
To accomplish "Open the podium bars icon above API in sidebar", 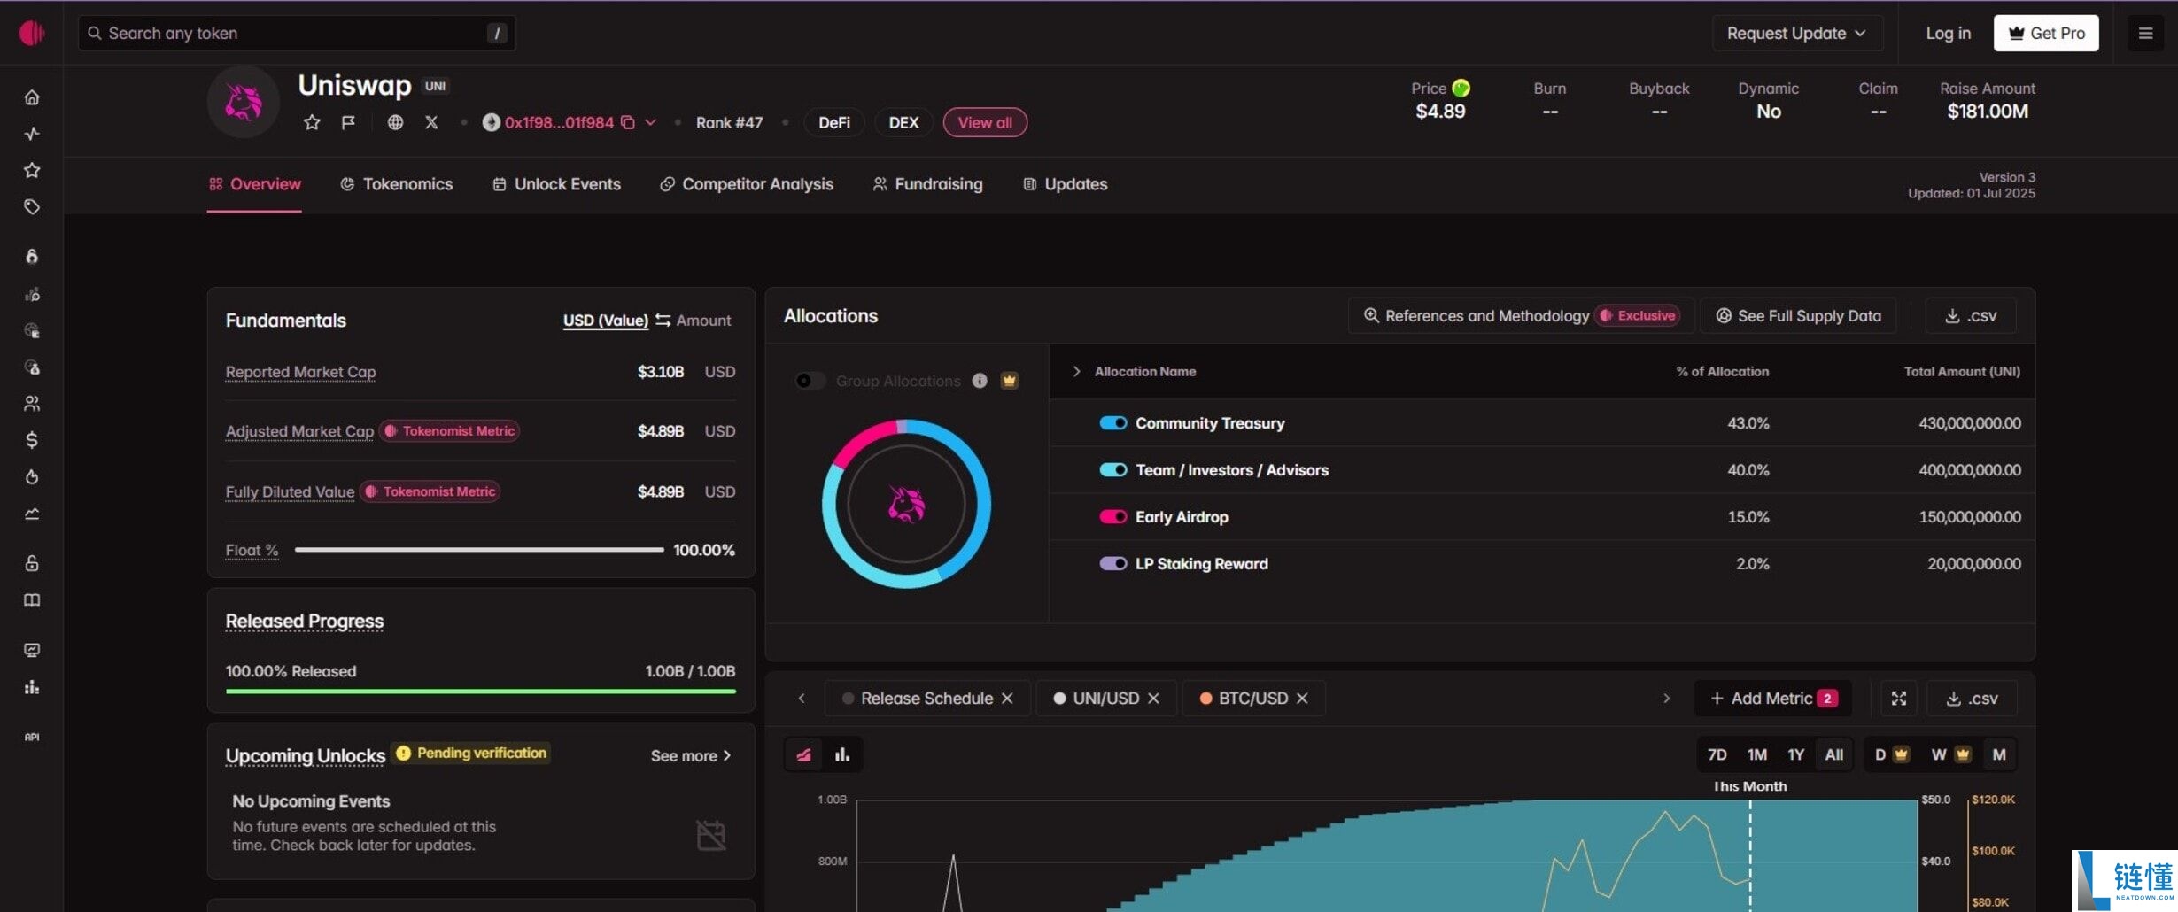I will pyautogui.click(x=32, y=687).
